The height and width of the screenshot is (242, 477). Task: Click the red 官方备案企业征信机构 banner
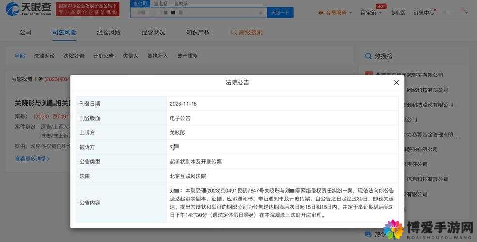pos(88,9)
